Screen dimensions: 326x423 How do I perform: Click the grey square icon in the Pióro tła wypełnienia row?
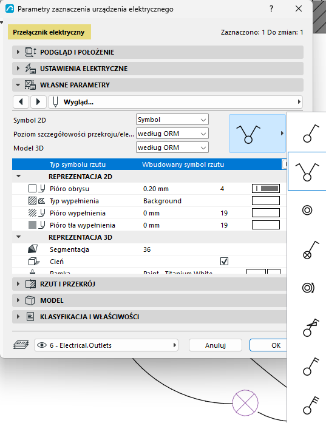pos(32,225)
